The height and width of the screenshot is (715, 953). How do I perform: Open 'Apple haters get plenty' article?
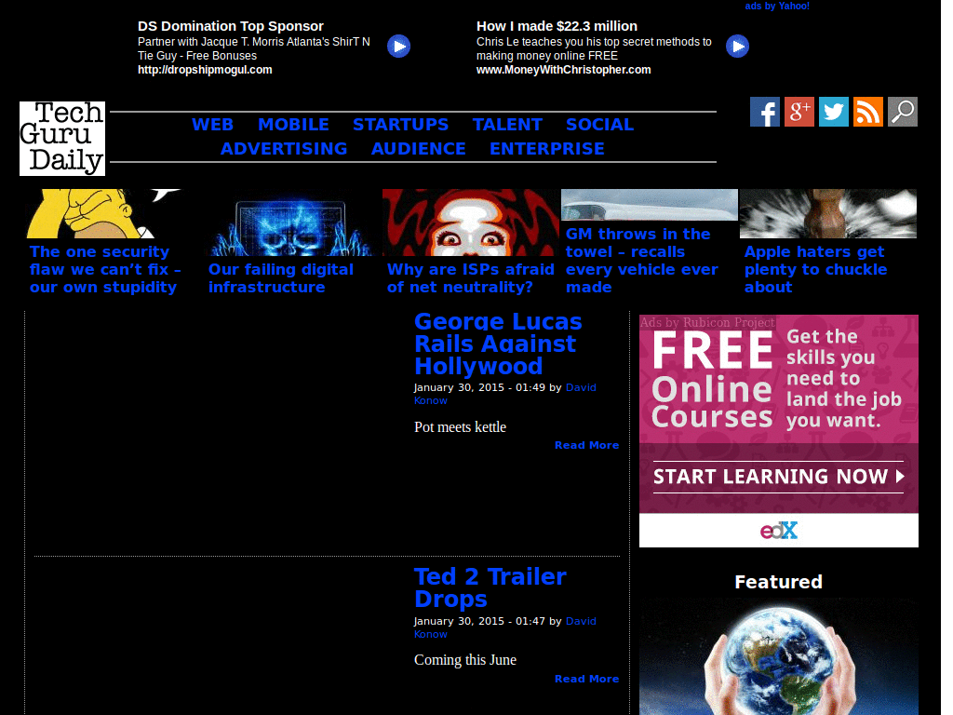(815, 269)
